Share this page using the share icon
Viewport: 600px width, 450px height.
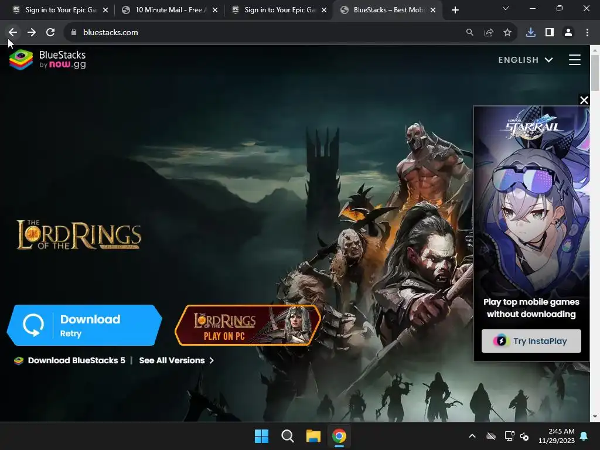tap(489, 33)
